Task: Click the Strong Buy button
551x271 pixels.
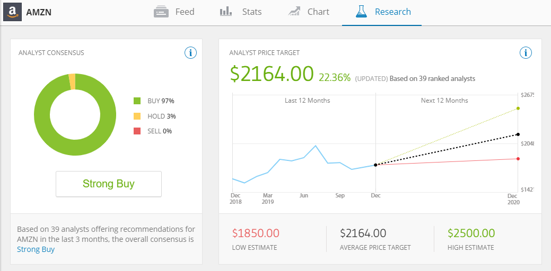Action: pyautogui.click(x=109, y=184)
